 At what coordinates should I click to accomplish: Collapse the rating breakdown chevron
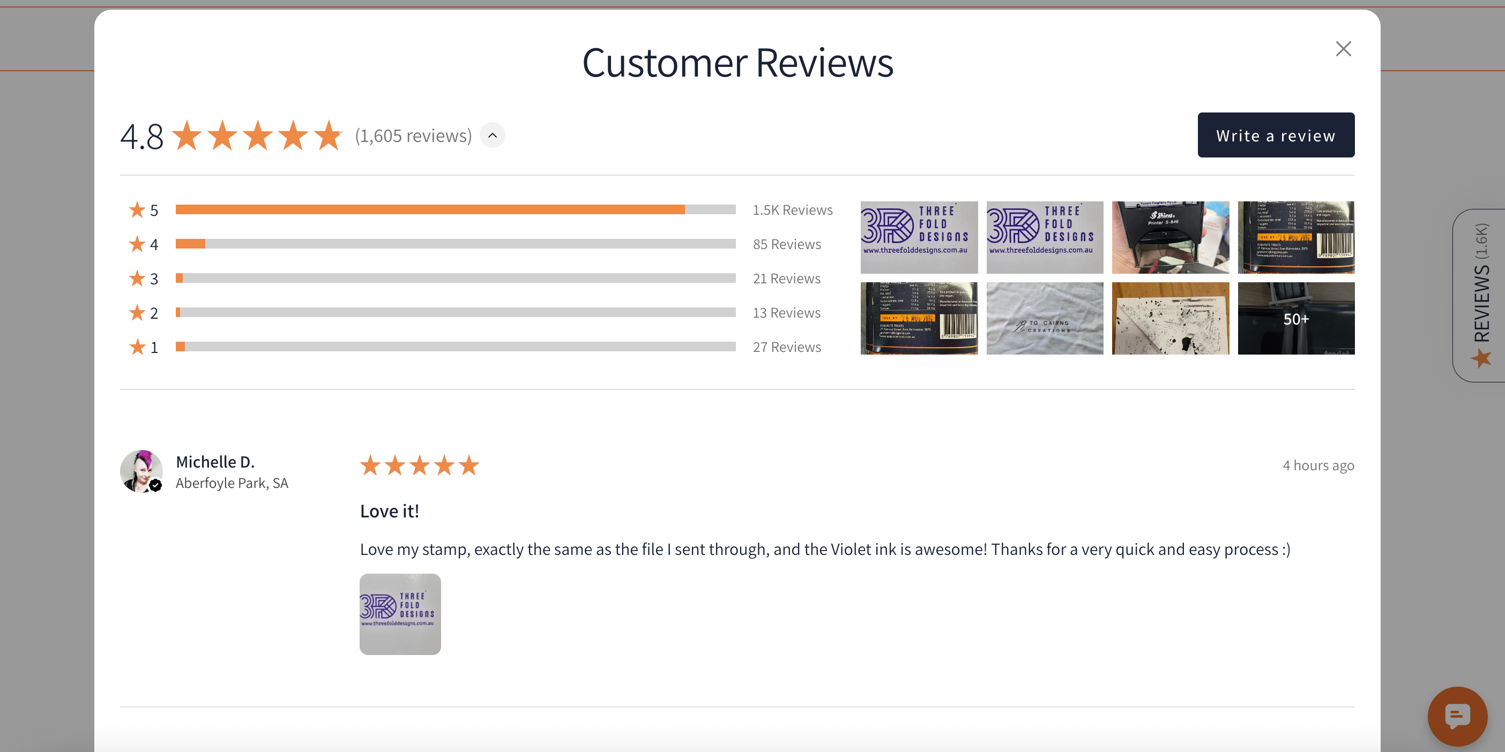point(493,136)
